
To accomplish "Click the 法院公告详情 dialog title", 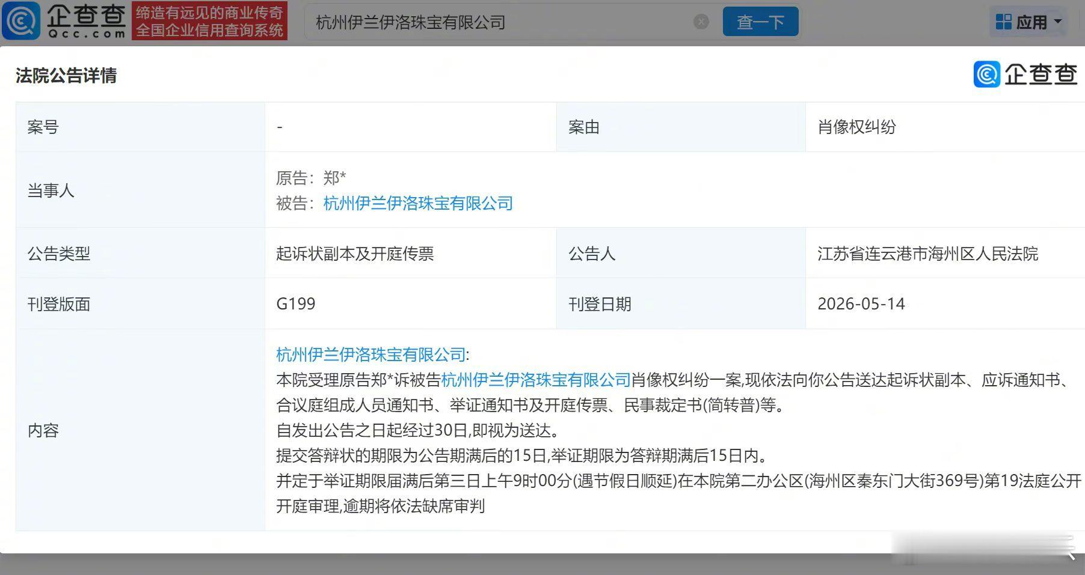I will (66, 76).
